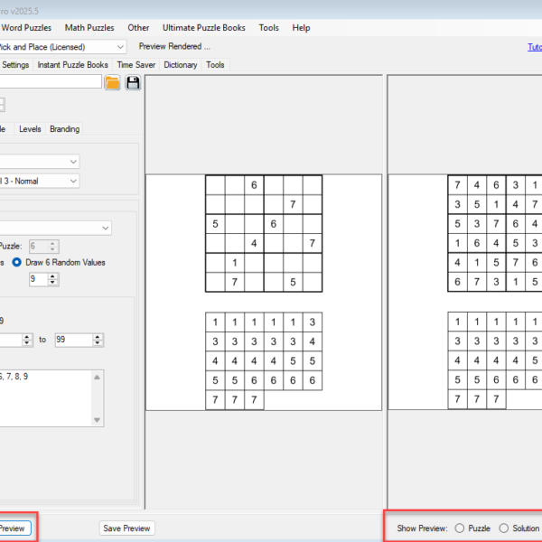Open the Ultimate Puzzle Books menu
The image size is (542, 542).
[203, 28]
